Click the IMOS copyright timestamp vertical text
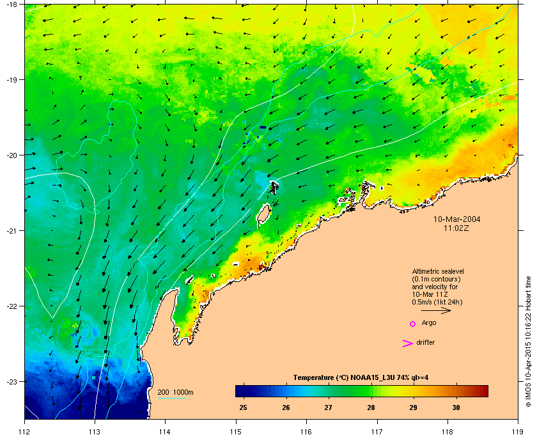The height and width of the screenshot is (435, 537). [528, 342]
